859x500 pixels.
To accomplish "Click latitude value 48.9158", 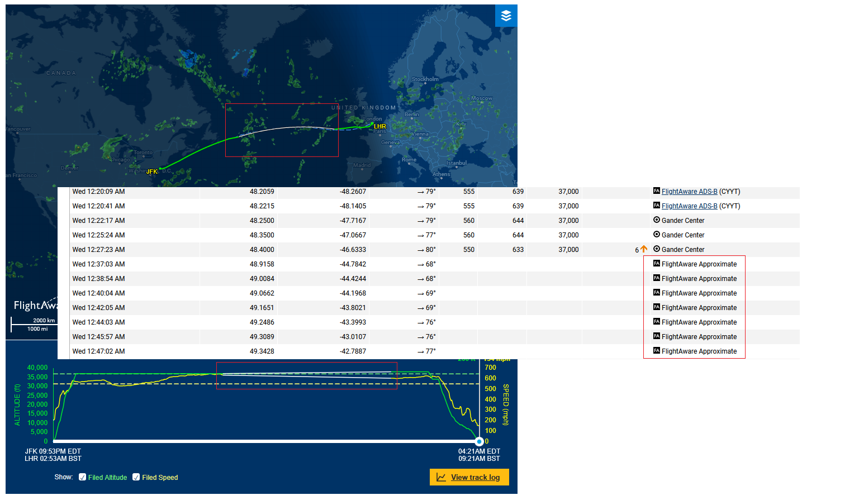I will pyautogui.click(x=262, y=264).
